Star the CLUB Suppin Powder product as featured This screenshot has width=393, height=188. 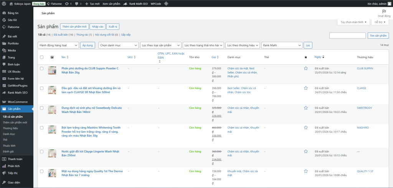coord(306,68)
